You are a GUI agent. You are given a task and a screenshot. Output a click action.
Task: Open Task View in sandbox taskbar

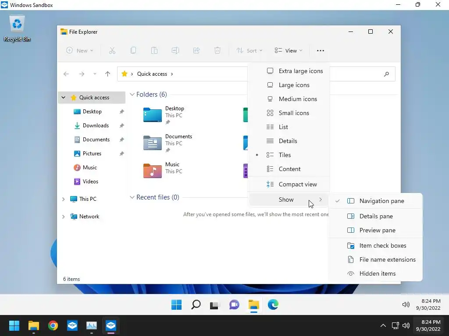(214, 305)
